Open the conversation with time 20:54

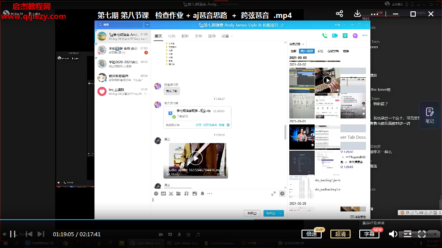pyautogui.click(x=123, y=78)
